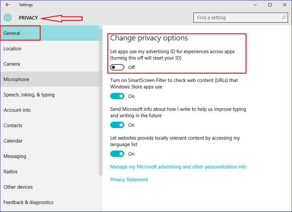Screen dimensions: 292x212
Task: Maximize the Settings window
Action: [270, 5]
